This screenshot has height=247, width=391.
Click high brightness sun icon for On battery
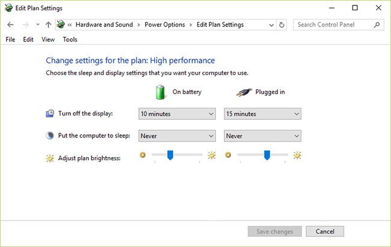pyautogui.click(x=212, y=155)
